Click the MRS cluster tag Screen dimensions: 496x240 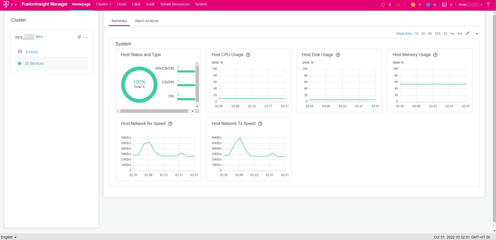(x=39, y=37)
